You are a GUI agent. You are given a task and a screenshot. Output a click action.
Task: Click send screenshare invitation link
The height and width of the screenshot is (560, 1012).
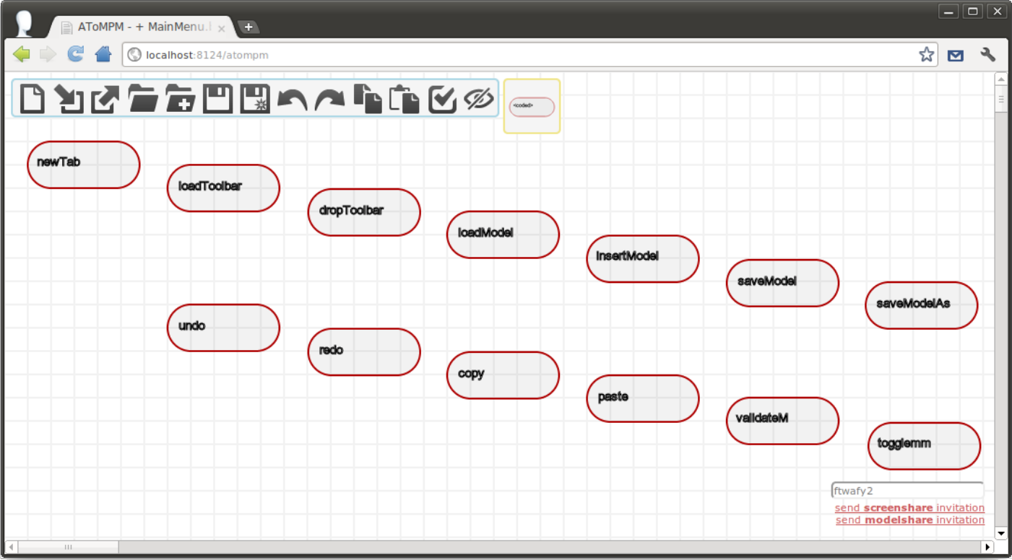click(x=909, y=508)
